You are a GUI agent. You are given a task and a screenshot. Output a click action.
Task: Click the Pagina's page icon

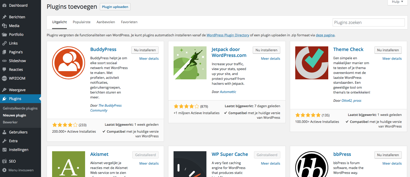[x=4, y=52]
